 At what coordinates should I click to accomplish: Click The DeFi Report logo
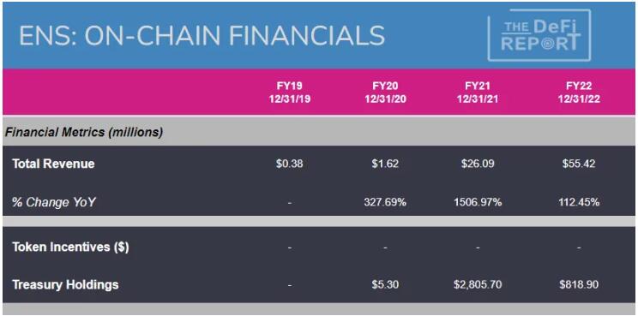click(x=539, y=35)
